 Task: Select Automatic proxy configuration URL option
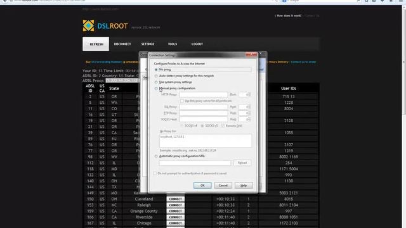156,156
